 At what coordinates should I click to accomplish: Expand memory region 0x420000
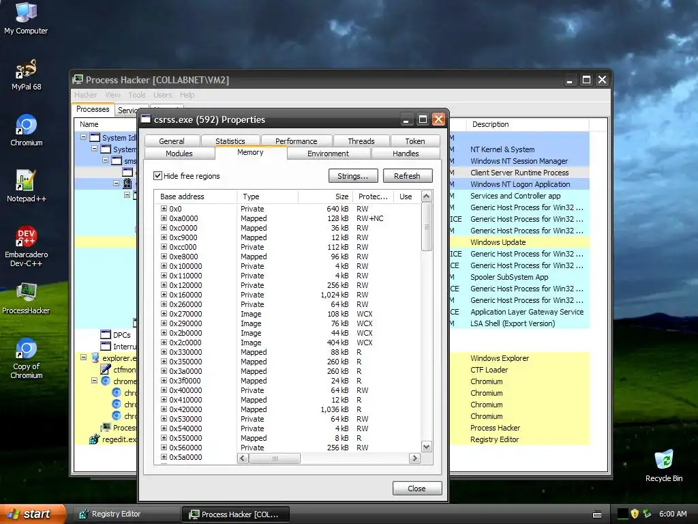click(x=164, y=409)
